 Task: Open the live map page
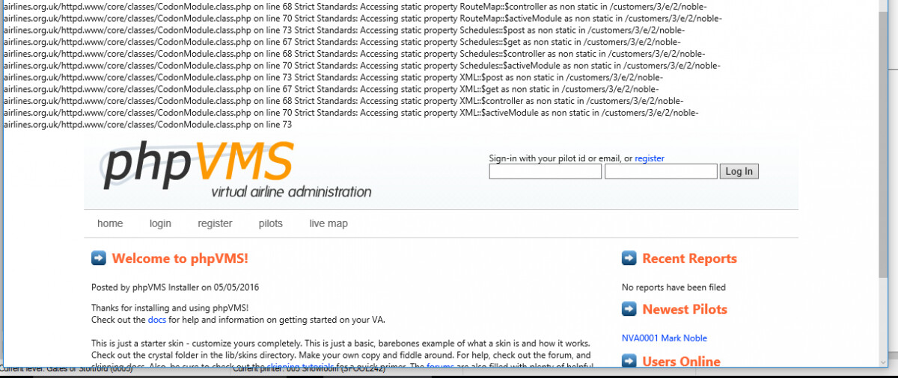tap(329, 223)
